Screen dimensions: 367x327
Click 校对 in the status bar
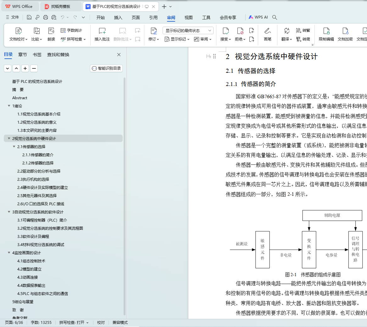tap(101, 323)
